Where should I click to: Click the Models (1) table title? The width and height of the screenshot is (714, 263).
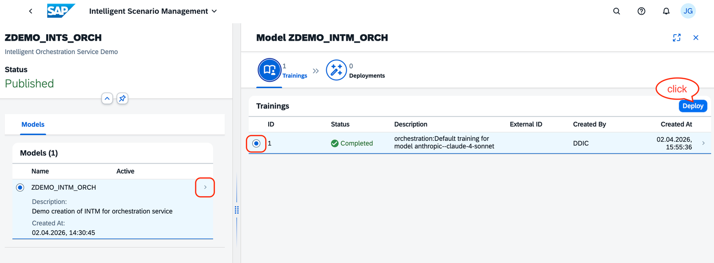click(x=39, y=153)
